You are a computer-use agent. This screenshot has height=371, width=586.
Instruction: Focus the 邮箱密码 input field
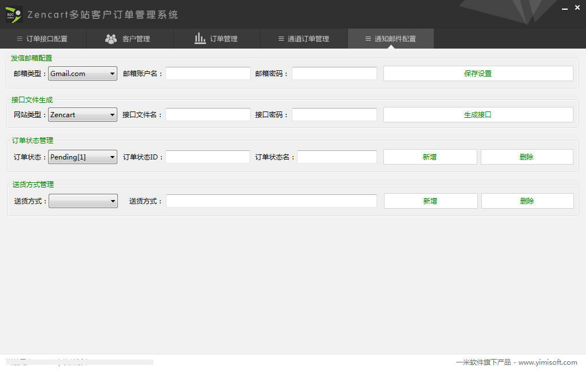pyautogui.click(x=334, y=74)
